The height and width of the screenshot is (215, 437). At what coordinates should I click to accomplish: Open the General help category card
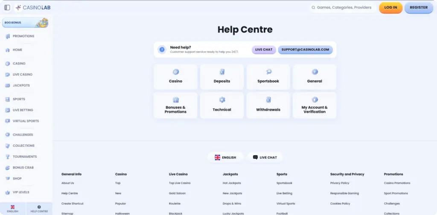[x=315, y=77]
